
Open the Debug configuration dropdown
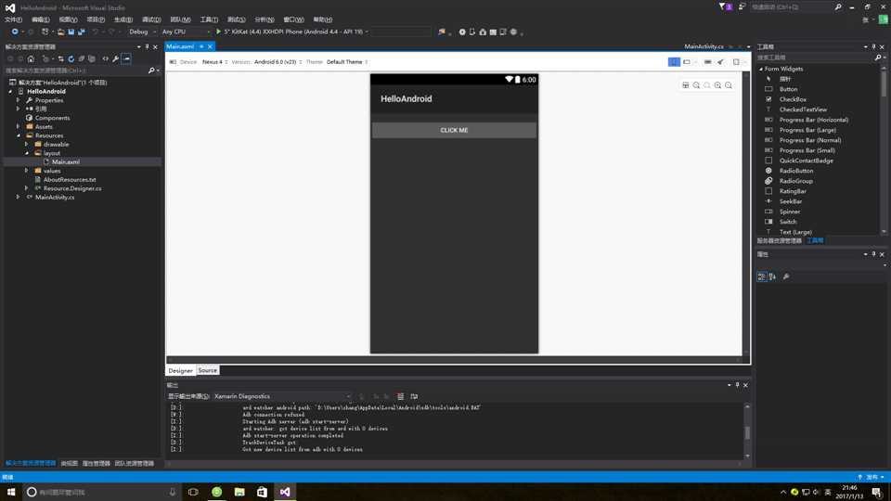click(x=142, y=32)
